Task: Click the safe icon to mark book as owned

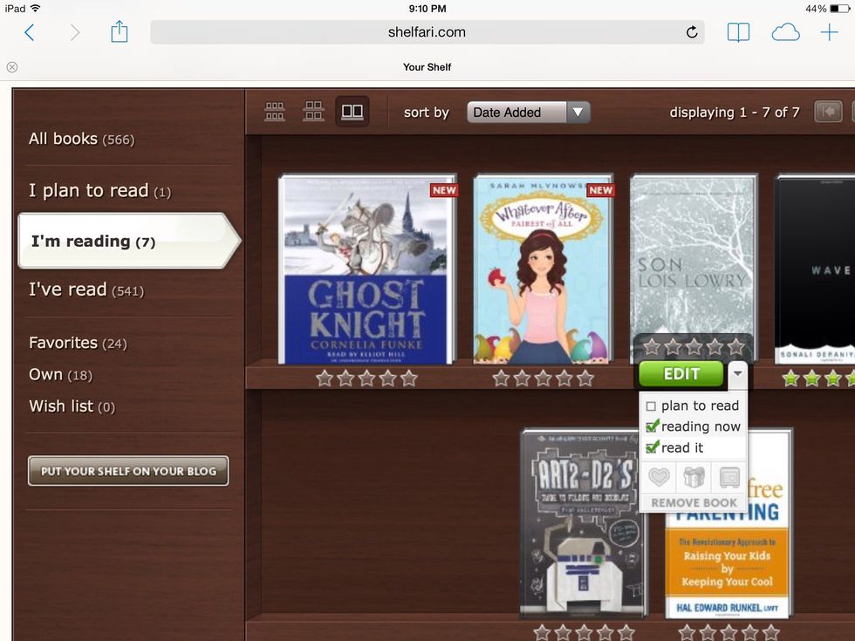Action: click(x=728, y=477)
